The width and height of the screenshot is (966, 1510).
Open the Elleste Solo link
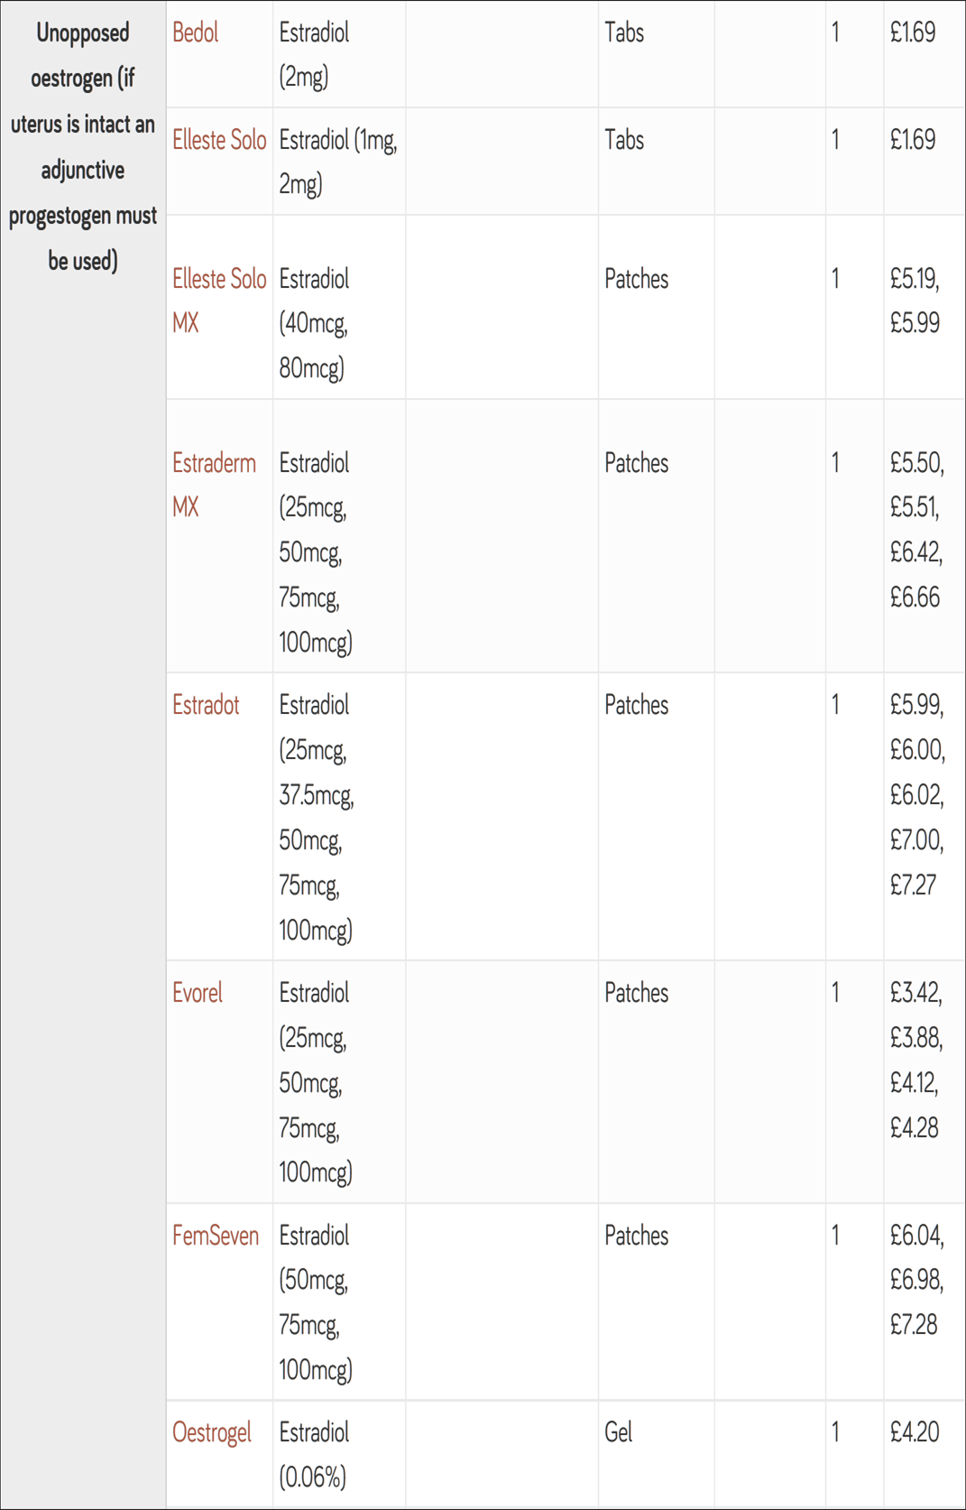tap(219, 140)
